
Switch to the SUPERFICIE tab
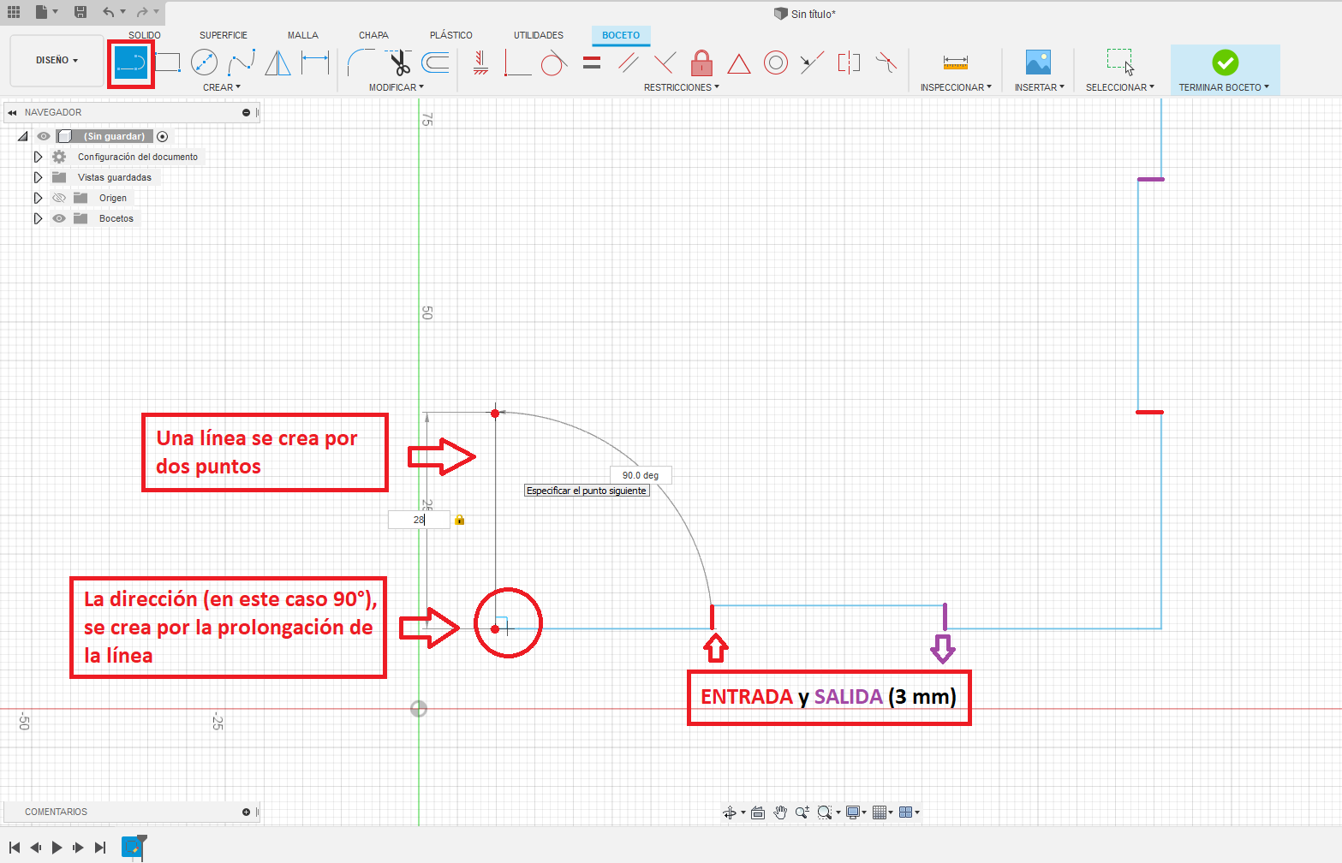(224, 35)
